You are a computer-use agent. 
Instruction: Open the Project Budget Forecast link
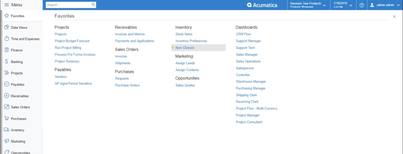72,41
